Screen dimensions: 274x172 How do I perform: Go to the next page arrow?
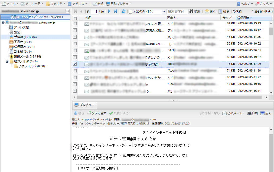point(109,11)
